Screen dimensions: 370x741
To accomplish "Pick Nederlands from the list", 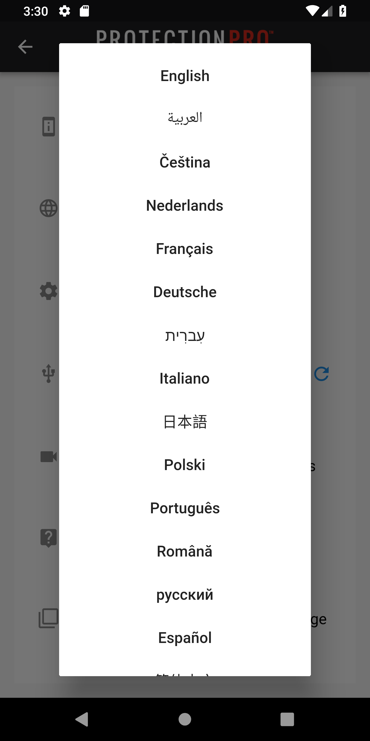I will point(185,205).
